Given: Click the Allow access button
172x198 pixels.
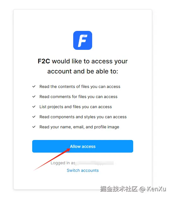Looking at the screenshot, I should pos(83,146).
